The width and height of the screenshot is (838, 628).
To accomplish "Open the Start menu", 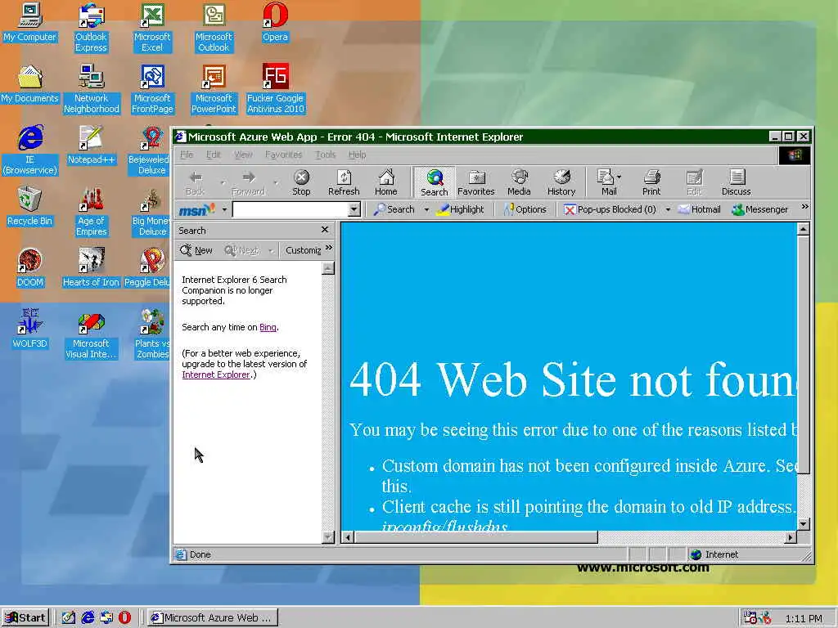I will [25, 617].
